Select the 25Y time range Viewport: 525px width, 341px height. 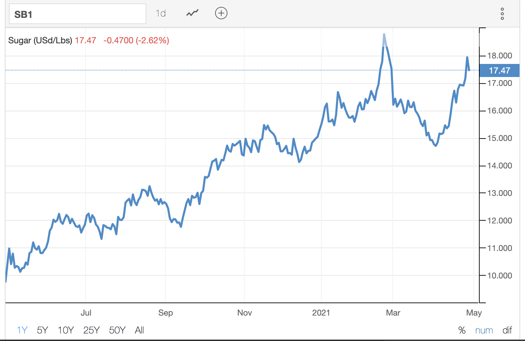[91, 330]
